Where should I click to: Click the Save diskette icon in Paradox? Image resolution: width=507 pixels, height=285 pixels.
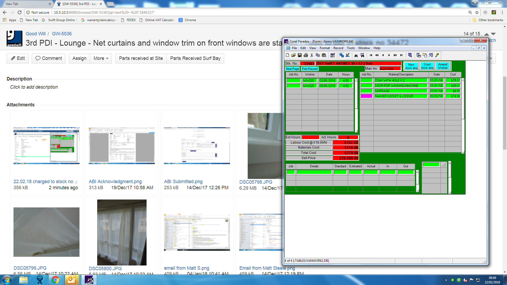[300, 55]
